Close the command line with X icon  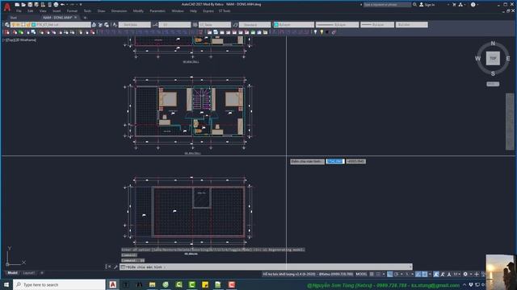(x=110, y=267)
